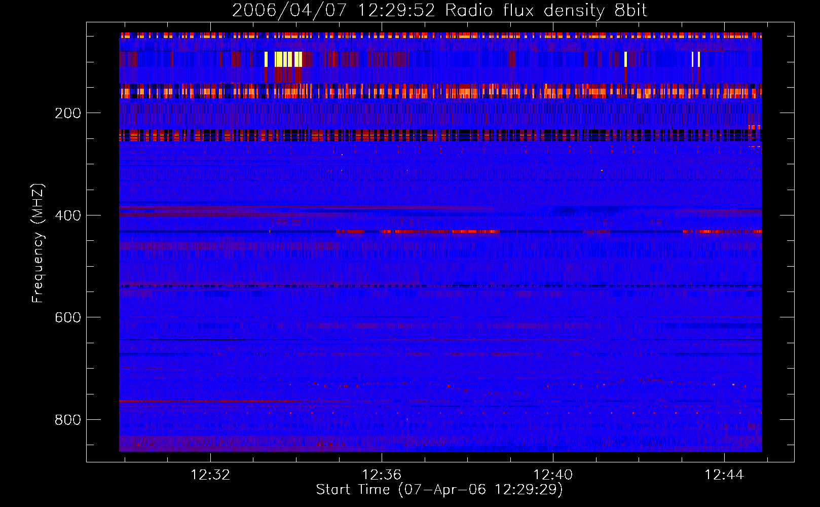Click the 'Start Time (07-Apr-06 12:29:29)' x-axis label
This screenshot has width=820, height=507.
439,490
